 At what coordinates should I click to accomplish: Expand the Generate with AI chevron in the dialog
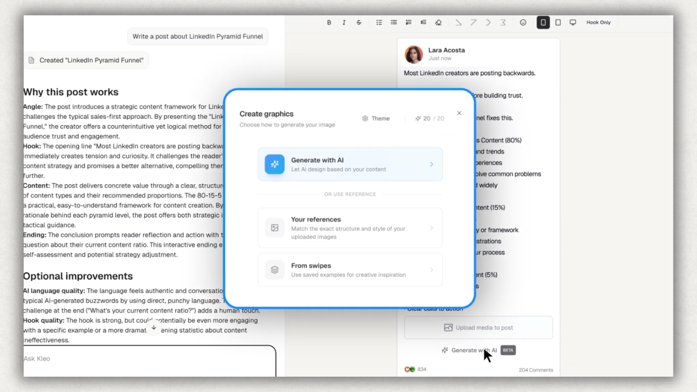click(x=431, y=164)
